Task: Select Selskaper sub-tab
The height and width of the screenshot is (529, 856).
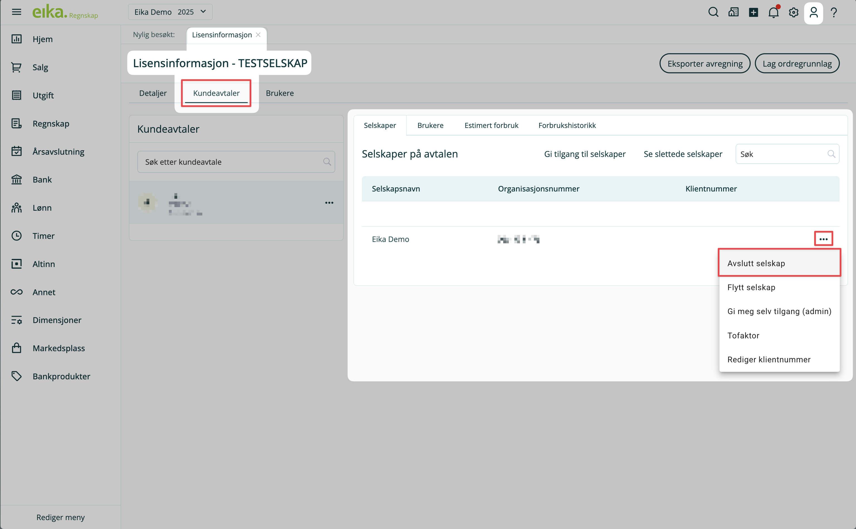Action: (x=380, y=125)
